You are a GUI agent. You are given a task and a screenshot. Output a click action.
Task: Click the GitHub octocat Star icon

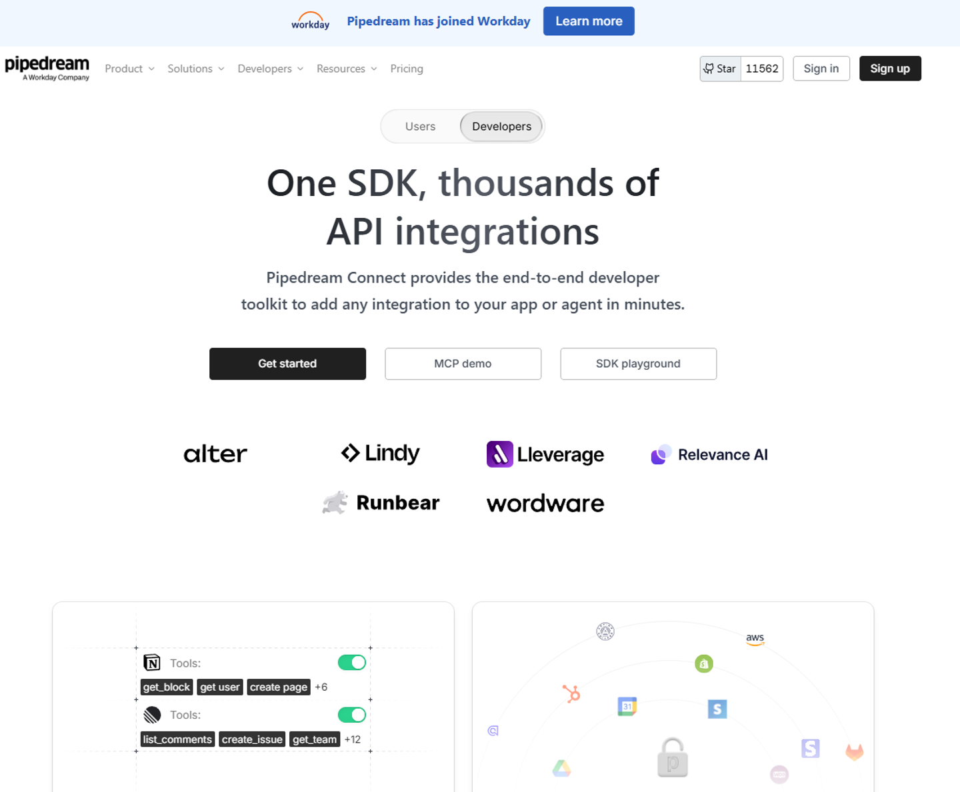pos(709,69)
